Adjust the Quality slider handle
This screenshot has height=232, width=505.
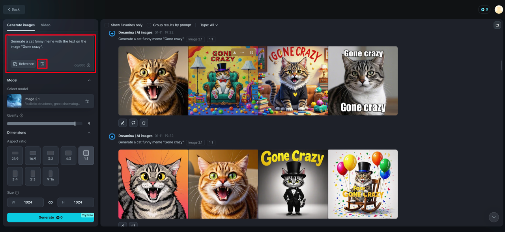pos(75,124)
